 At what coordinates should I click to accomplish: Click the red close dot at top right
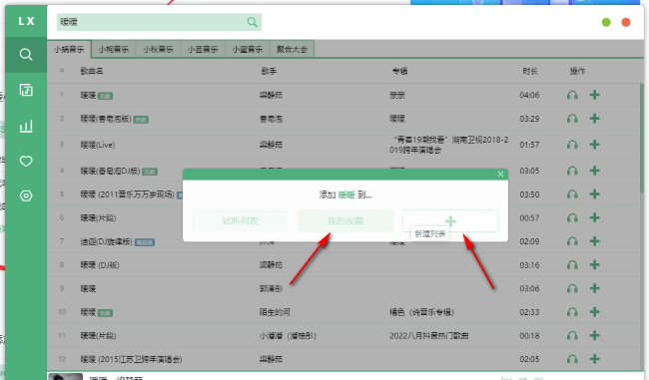click(x=626, y=22)
